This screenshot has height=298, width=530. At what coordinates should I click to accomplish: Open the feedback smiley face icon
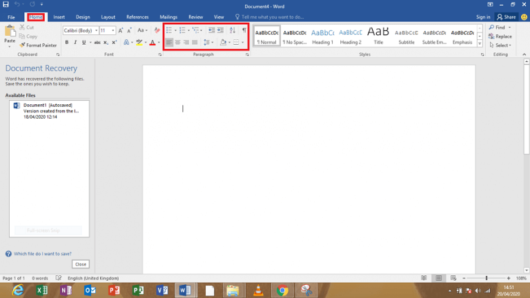tap(524, 17)
